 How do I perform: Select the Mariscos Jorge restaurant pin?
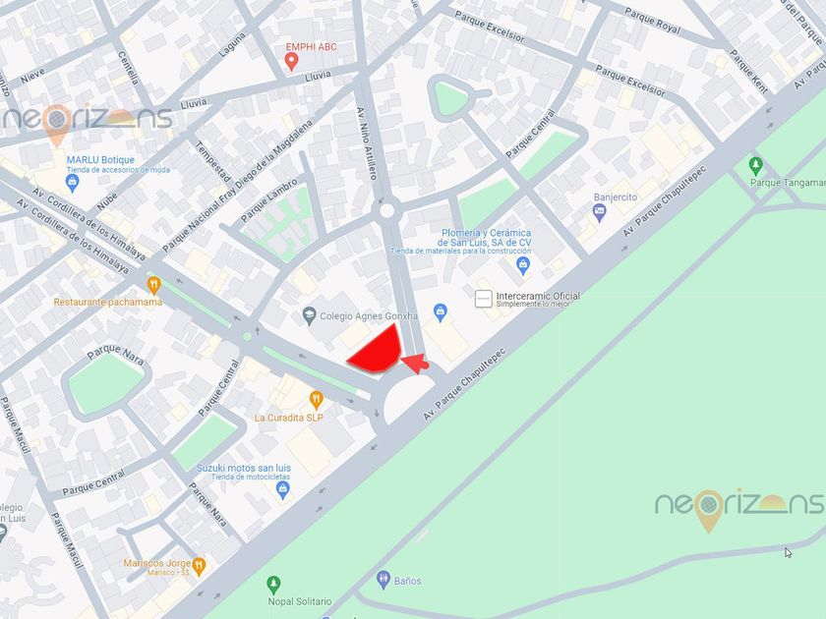pos(199,567)
